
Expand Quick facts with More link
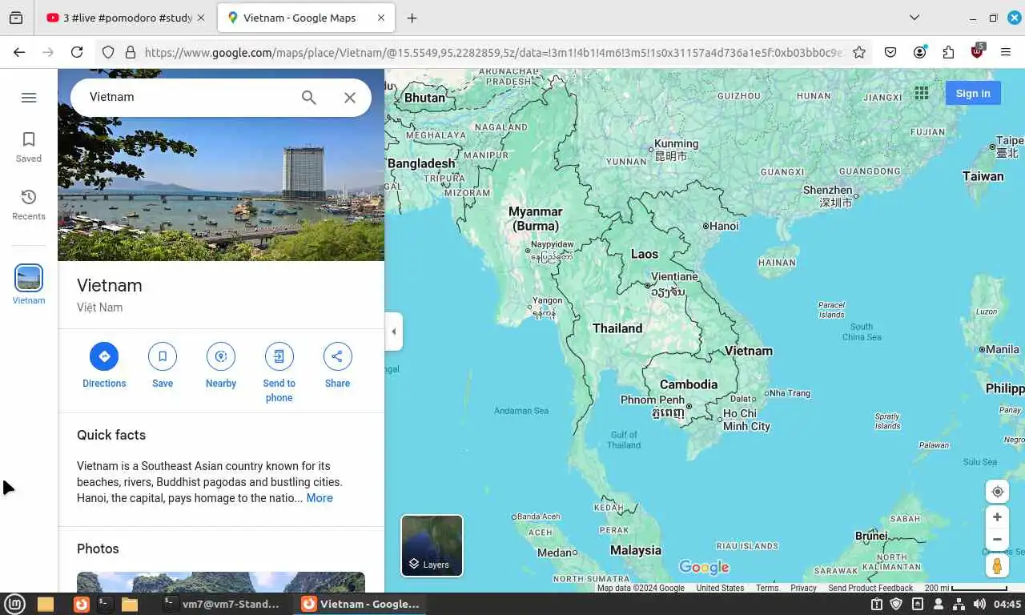tap(320, 498)
